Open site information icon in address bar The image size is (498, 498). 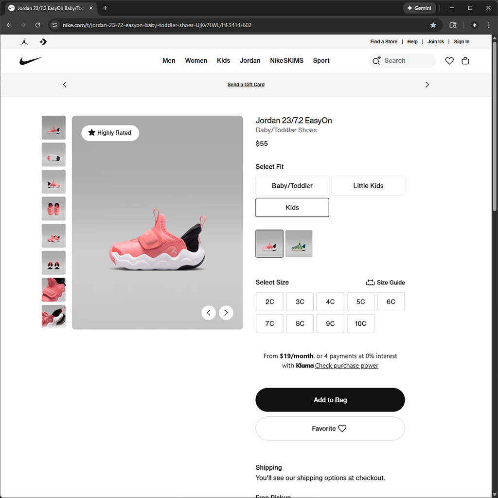55,25
